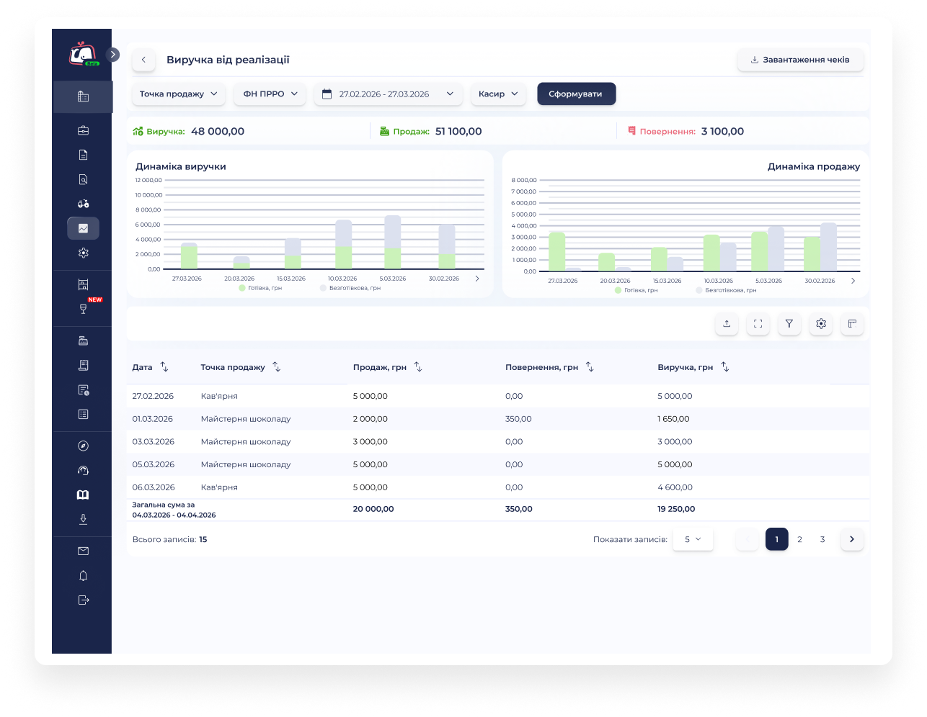Image resolution: width=927 pixels, height=717 pixels.
Task: Toggle Готівка legend in the Динаміка продажу chart
Action: pos(637,290)
